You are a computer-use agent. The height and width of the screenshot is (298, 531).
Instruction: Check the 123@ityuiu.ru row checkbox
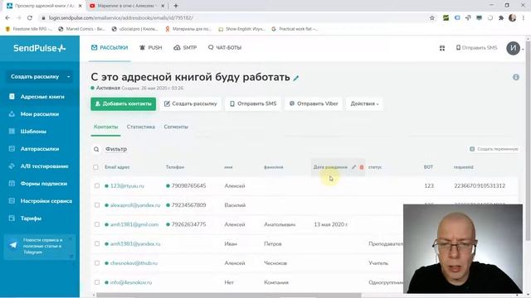point(97,185)
